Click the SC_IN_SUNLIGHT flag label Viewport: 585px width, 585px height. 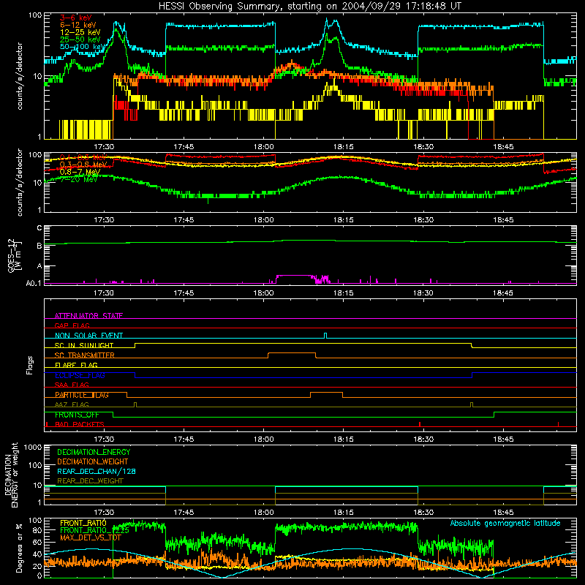pyautogui.click(x=84, y=345)
